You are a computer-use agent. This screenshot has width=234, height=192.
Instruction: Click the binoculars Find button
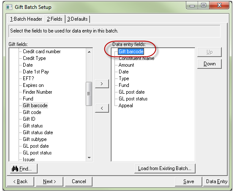point(24,169)
